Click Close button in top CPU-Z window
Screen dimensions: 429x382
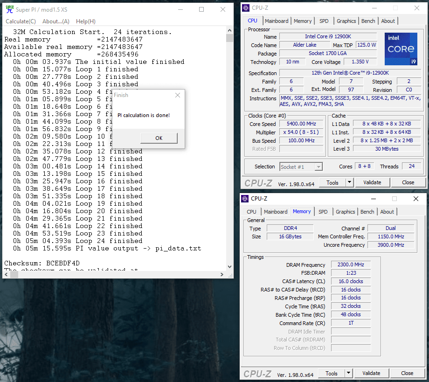(408, 182)
